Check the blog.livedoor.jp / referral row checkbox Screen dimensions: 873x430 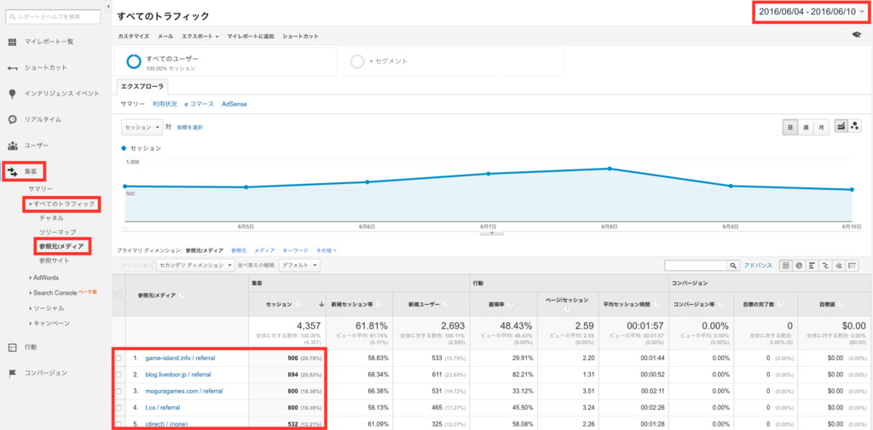[119, 375]
